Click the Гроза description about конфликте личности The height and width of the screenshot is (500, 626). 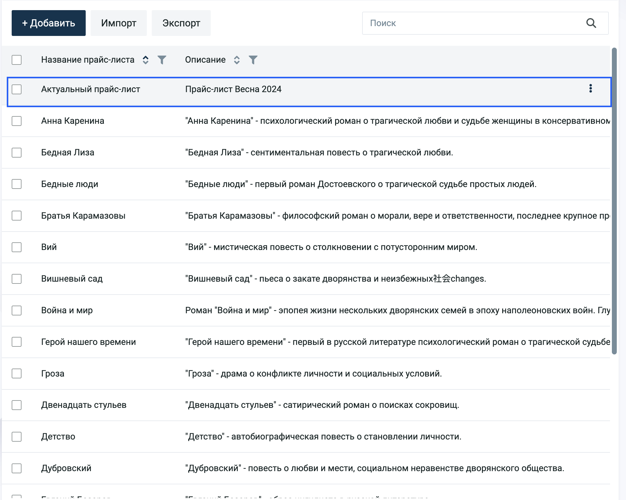pos(313,373)
